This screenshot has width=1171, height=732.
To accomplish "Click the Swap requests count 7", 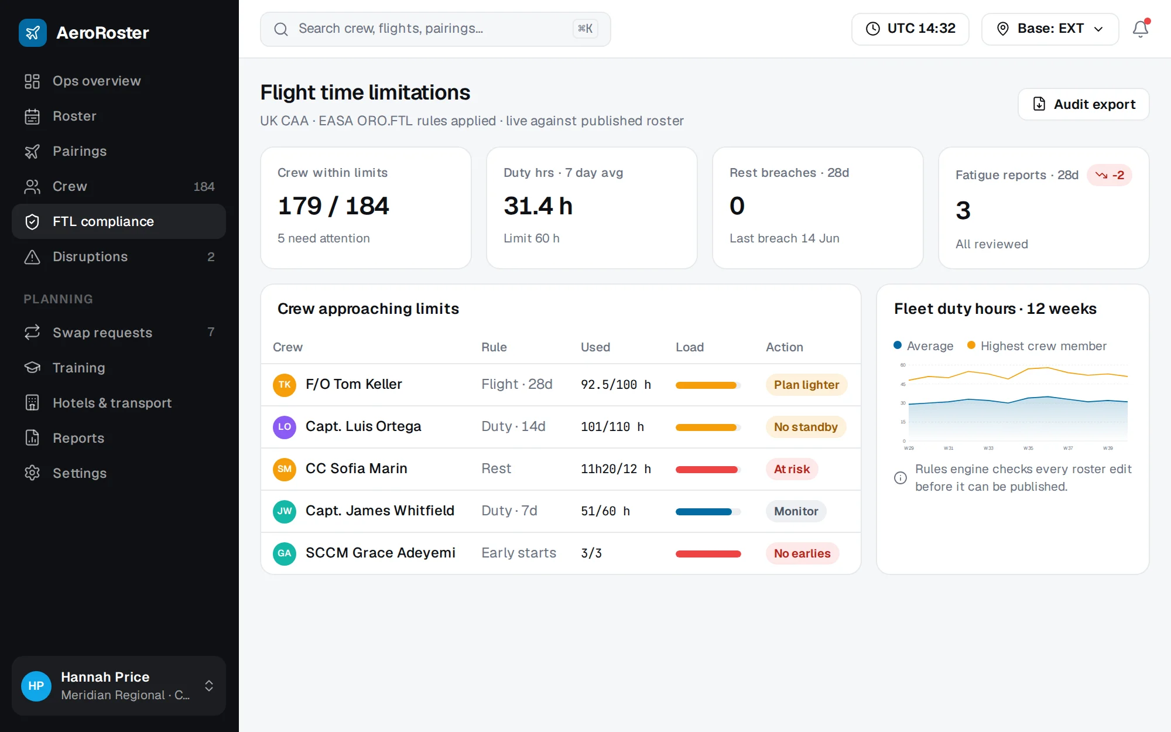I will (x=211, y=332).
